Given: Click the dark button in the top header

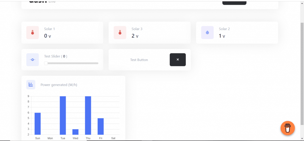Looking at the screenshot, I should (234, 2).
